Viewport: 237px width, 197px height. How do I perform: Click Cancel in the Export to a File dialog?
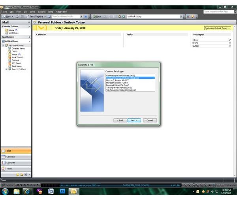(x=150, y=120)
